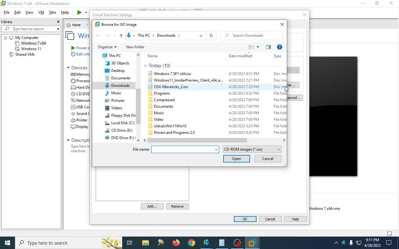Click Remove in Virtual Machine Settings
Image resolution: width=399 pixels, height=249 pixels.
(177, 206)
